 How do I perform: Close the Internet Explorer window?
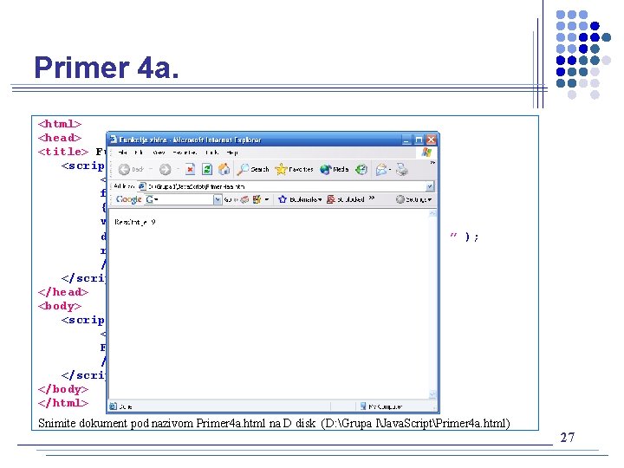point(431,140)
